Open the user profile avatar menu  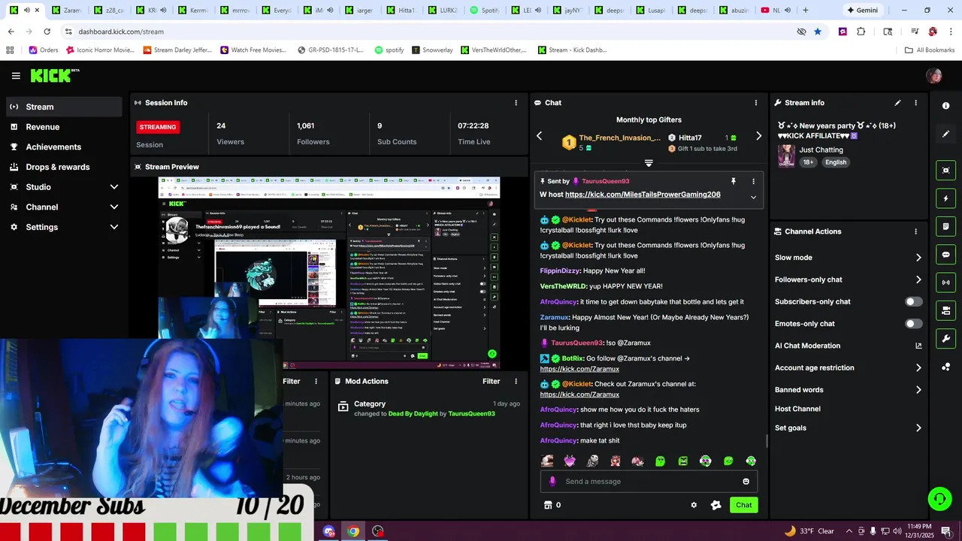pos(934,76)
